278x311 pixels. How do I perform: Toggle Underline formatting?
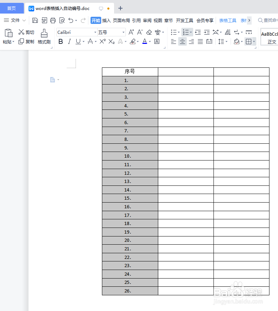78,41
